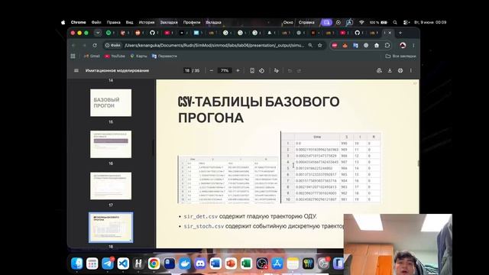Click the red ABP extension icon
The width and height of the screenshot is (489, 275).
point(335,45)
